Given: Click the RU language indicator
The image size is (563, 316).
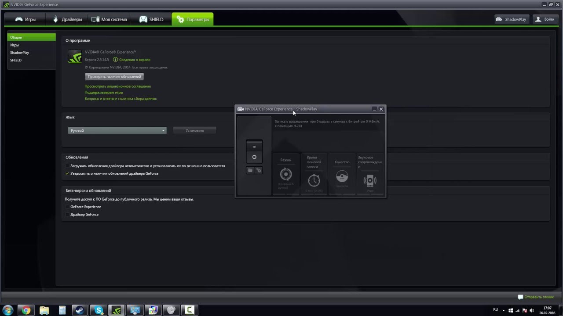Looking at the screenshot, I should click(496, 309).
